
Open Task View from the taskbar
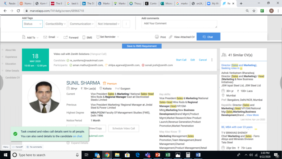click(86, 155)
